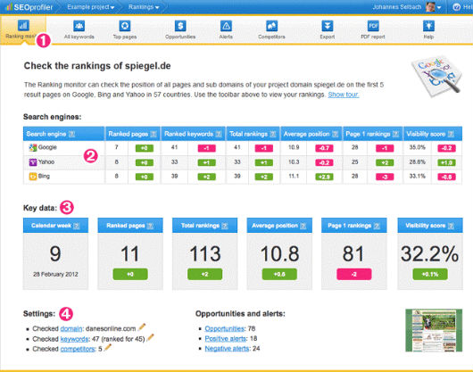Click help icon on Total rankings card
Screen dimensions: 473x372
point(225,226)
